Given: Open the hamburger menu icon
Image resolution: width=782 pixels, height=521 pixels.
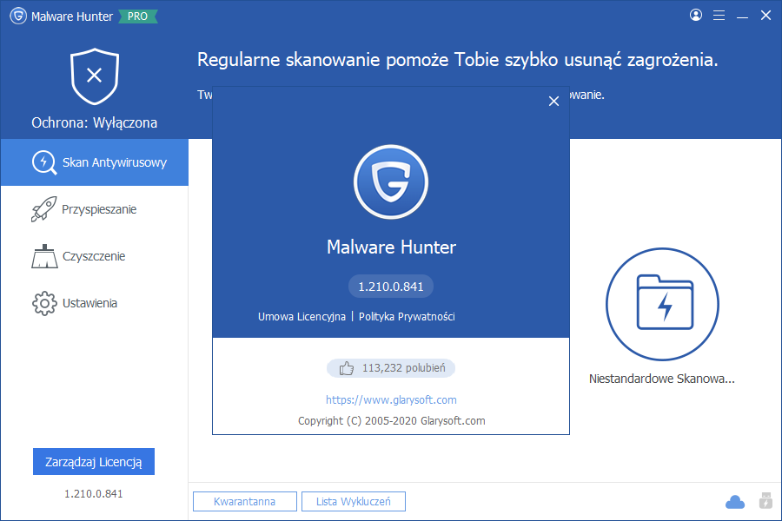Looking at the screenshot, I should pos(719,16).
